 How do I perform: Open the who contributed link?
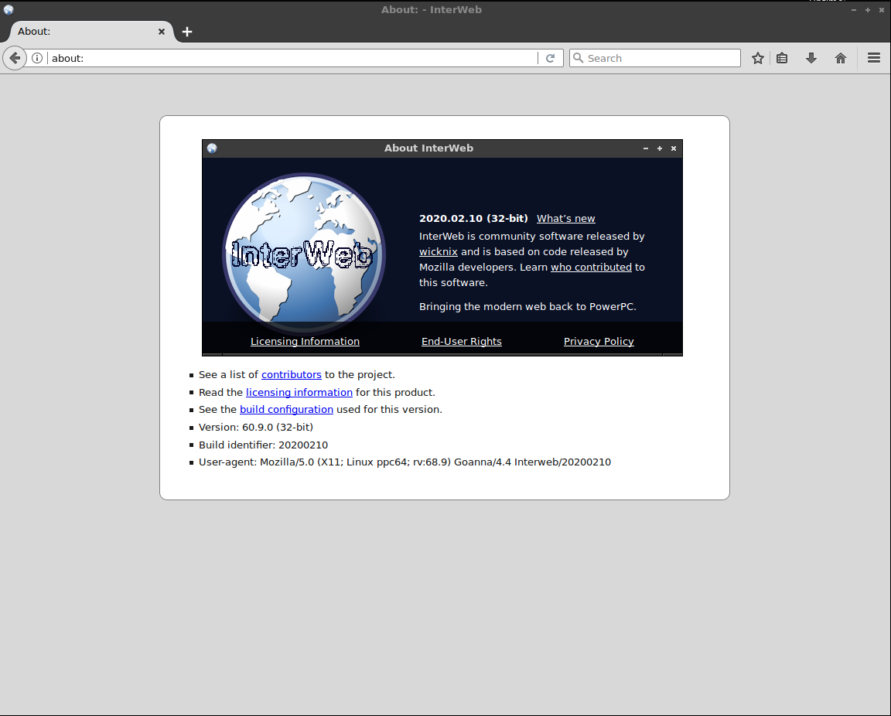point(591,267)
